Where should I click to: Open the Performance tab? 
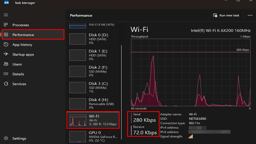coord(33,35)
